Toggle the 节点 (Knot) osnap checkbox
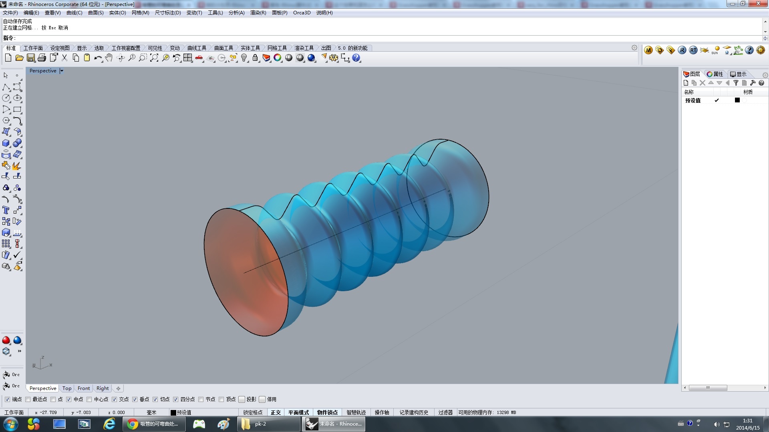This screenshot has height=432, width=769. coord(201,399)
